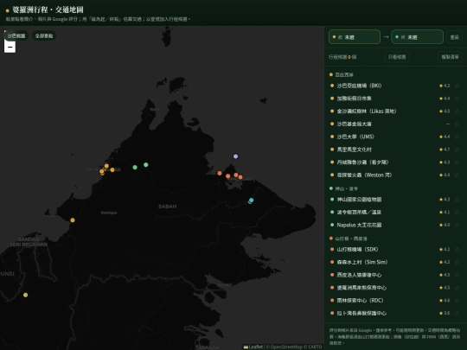Click the blue map marker east of Sandakan
Image resolution: width=467 pixels, height=350 pixels.
click(x=251, y=200)
